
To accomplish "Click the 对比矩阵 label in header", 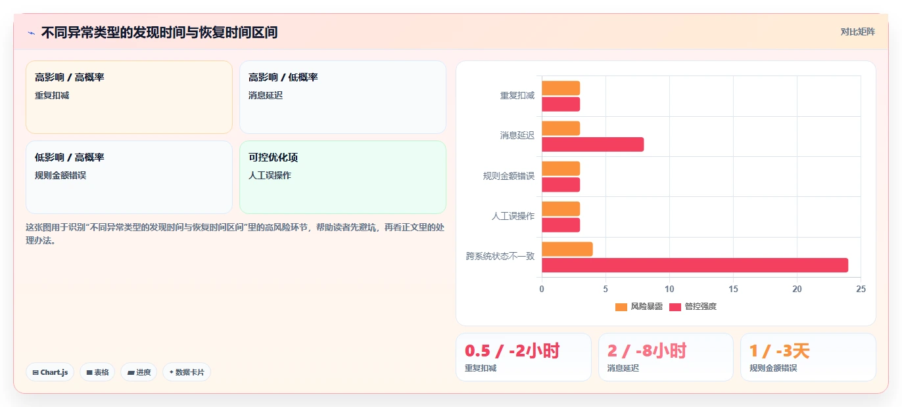I will (858, 32).
